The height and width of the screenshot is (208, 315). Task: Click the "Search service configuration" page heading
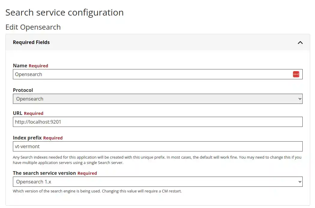click(x=65, y=13)
